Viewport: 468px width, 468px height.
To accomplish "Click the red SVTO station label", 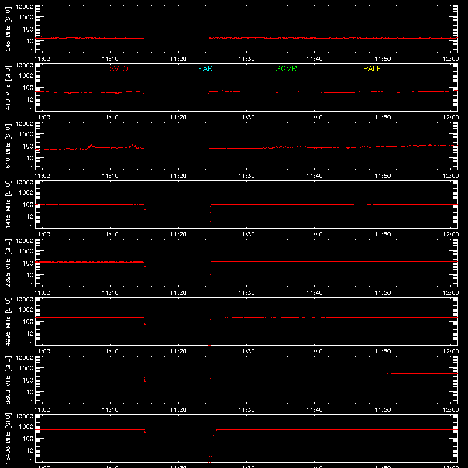I will coord(119,68).
